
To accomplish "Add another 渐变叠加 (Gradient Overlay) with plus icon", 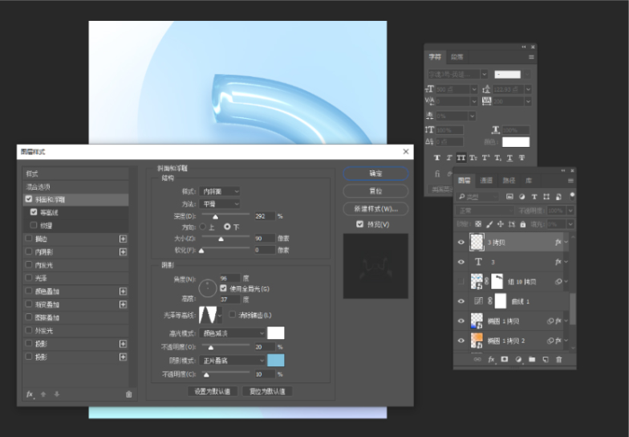I will tap(124, 304).
